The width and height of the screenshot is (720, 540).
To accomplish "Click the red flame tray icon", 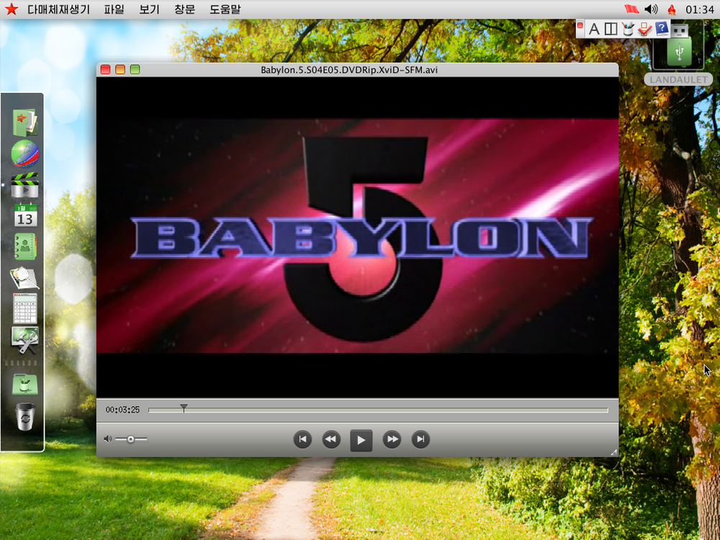I will (x=671, y=9).
